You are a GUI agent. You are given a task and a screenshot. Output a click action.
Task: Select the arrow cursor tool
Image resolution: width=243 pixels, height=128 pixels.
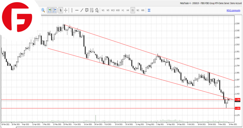click(61, 10)
